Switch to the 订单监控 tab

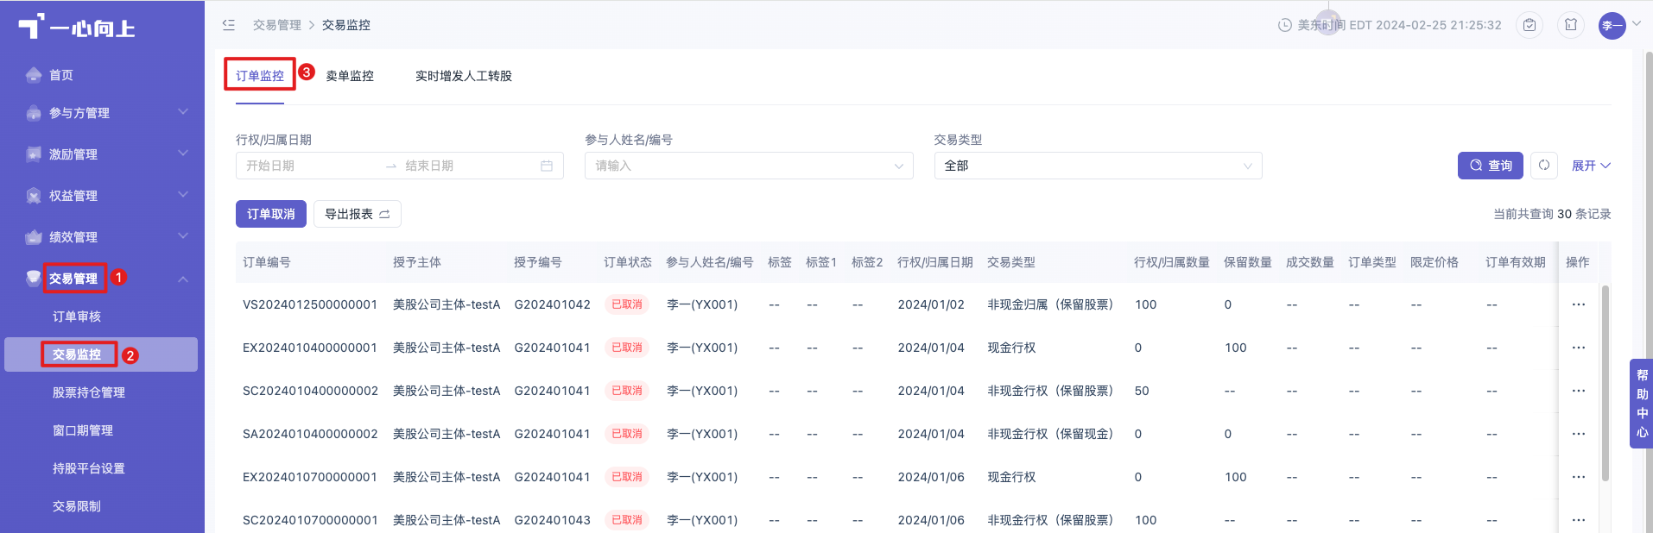(260, 76)
